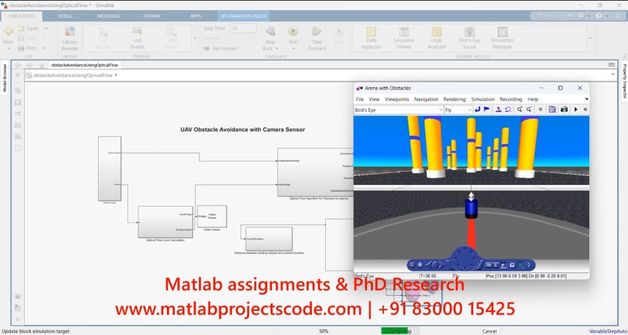
Task: Close the blue navigation panel with red X
Action: pos(413,265)
